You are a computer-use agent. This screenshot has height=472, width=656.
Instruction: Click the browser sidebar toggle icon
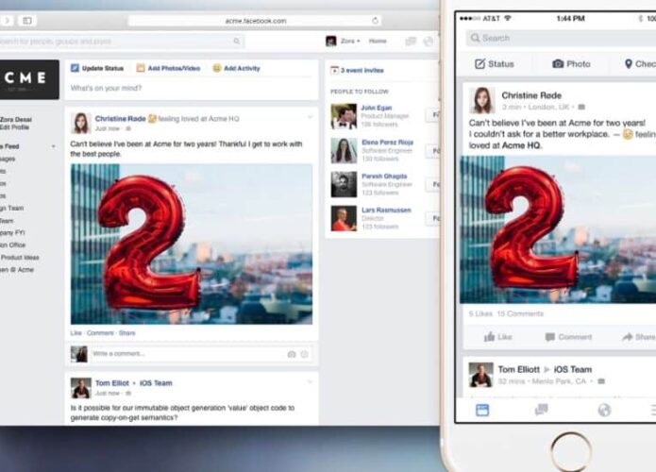(27, 21)
